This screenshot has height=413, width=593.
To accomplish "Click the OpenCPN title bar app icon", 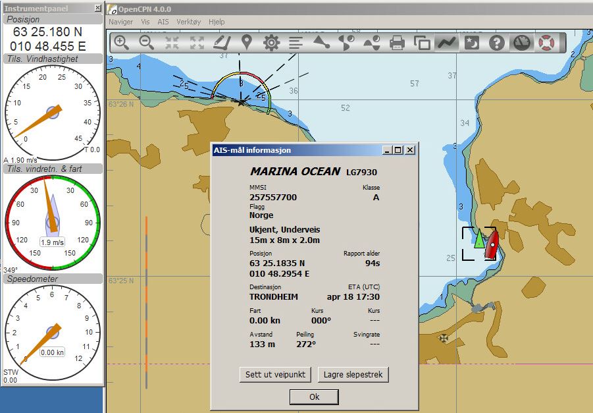I will coord(112,9).
